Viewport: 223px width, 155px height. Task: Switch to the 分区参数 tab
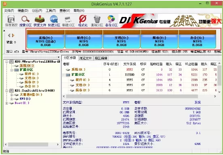click(70, 58)
